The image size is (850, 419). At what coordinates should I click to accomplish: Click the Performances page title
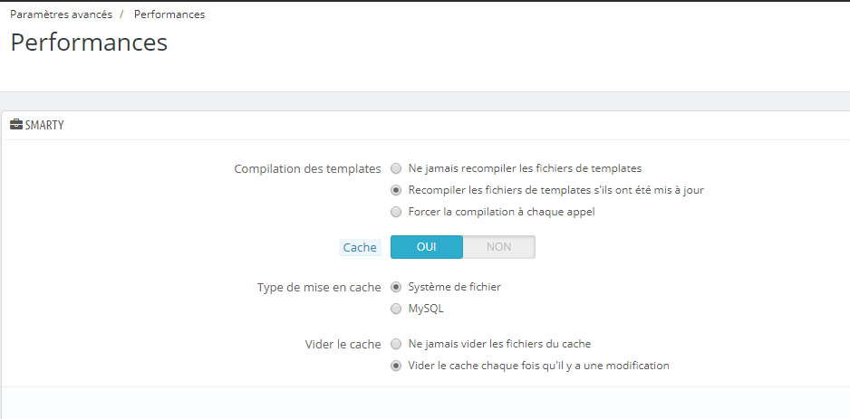89,43
